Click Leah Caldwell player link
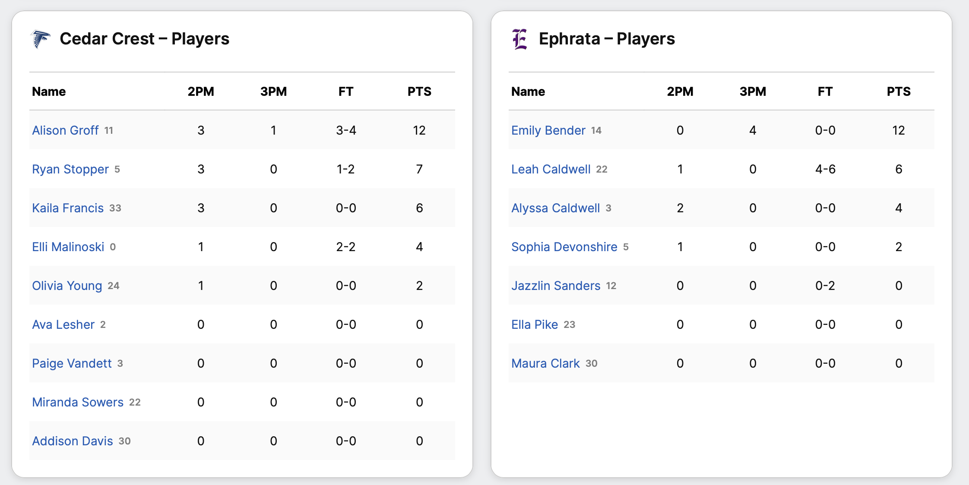 click(551, 169)
